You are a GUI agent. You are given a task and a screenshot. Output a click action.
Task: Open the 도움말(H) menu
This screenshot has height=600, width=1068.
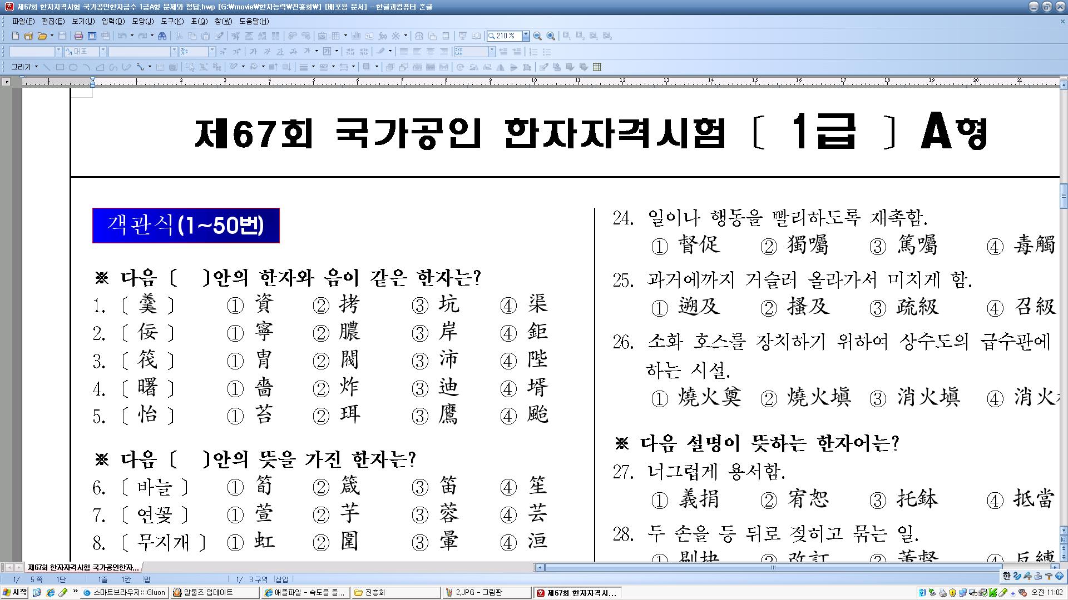click(x=254, y=21)
